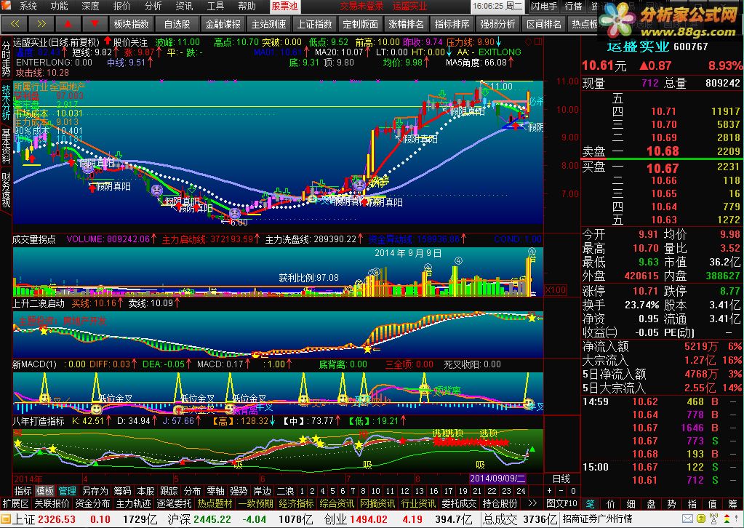Click the X100 volume scale label
The width and height of the screenshot is (744, 528).
[x=555, y=290]
